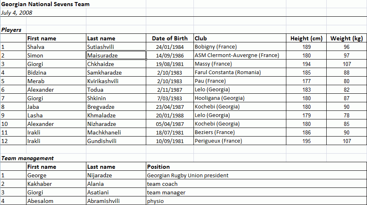The width and height of the screenshot is (367, 205).
Task: Click the 'Hooligana (Georgia)' club cell
Action: 220,98
